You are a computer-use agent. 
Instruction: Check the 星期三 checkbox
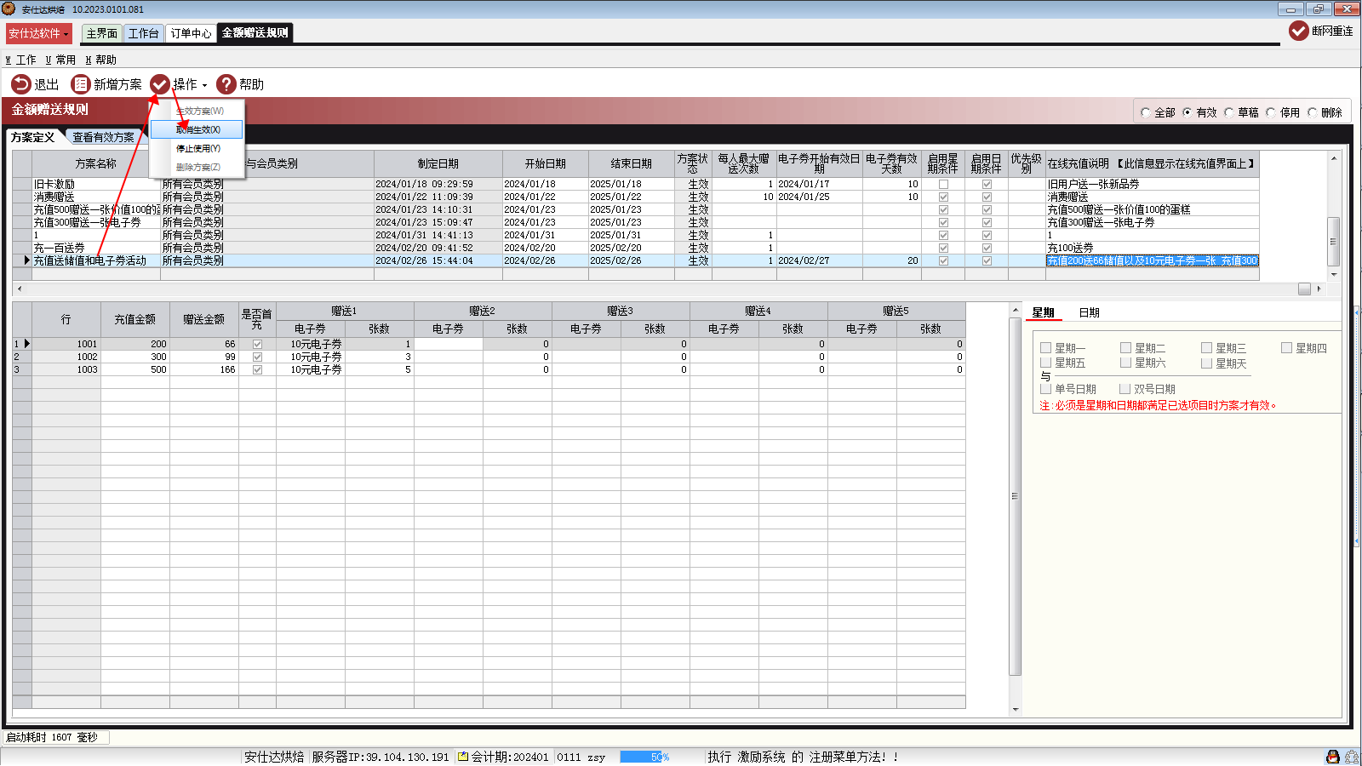1207,348
